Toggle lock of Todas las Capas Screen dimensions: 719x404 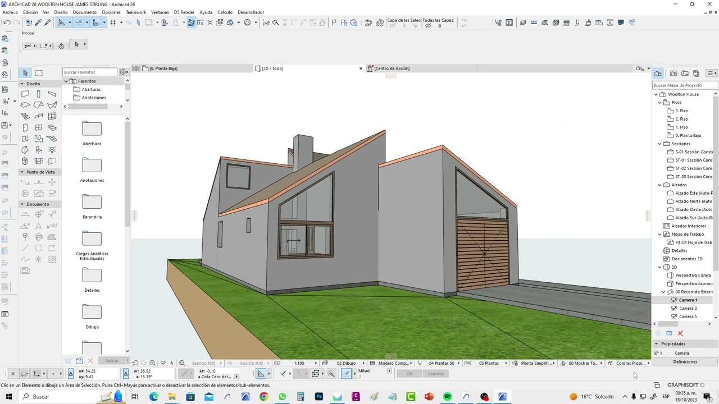tap(440, 26)
